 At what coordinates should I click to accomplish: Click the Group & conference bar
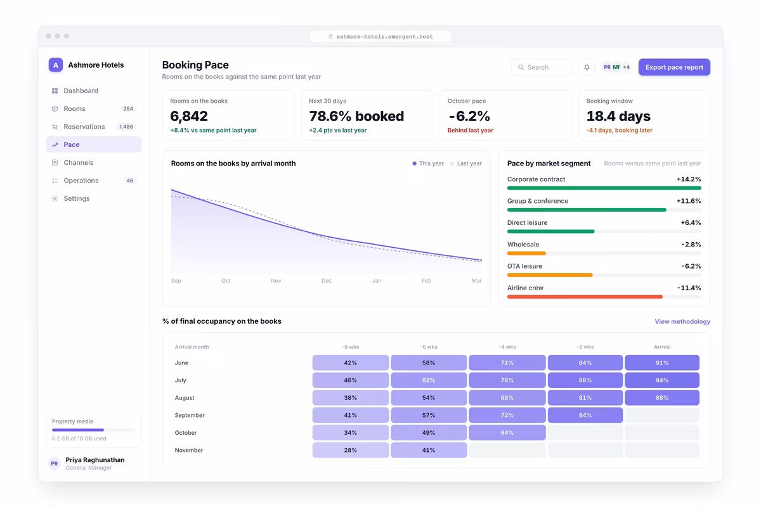click(587, 210)
